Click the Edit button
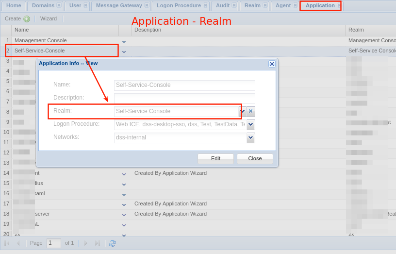The height and width of the screenshot is (254, 396). pos(215,158)
